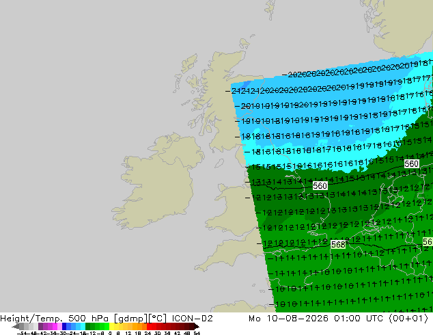The height and width of the screenshot is (335, 433).
Task: Click the UTC label
Action: [x=374, y=319]
